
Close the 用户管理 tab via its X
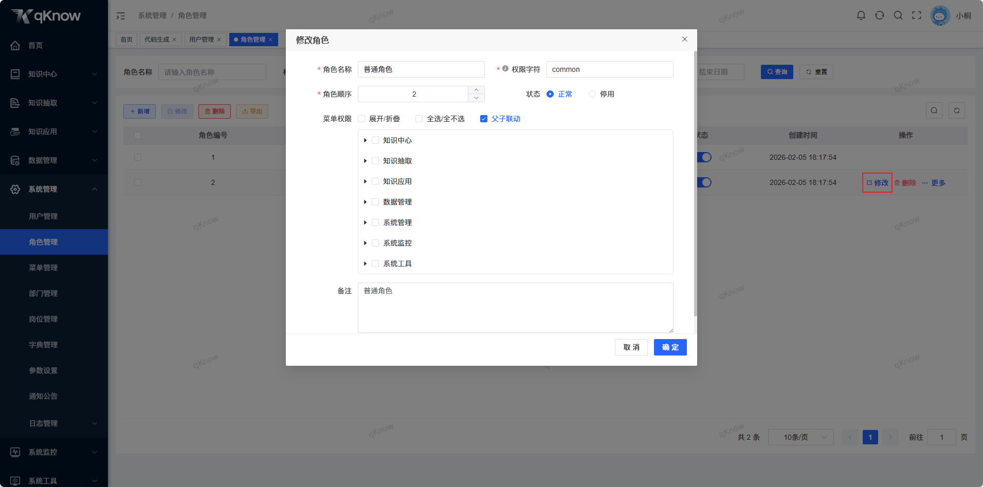[219, 40]
